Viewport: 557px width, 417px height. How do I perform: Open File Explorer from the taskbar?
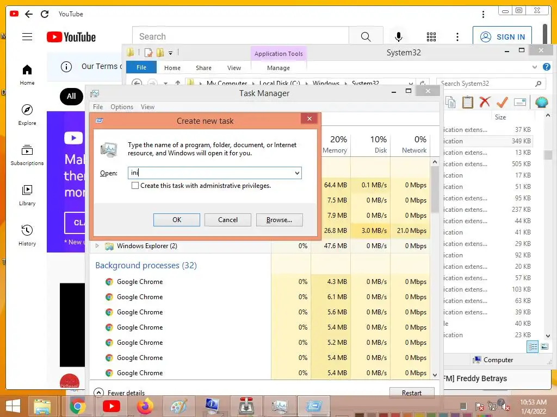click(42, 406)
